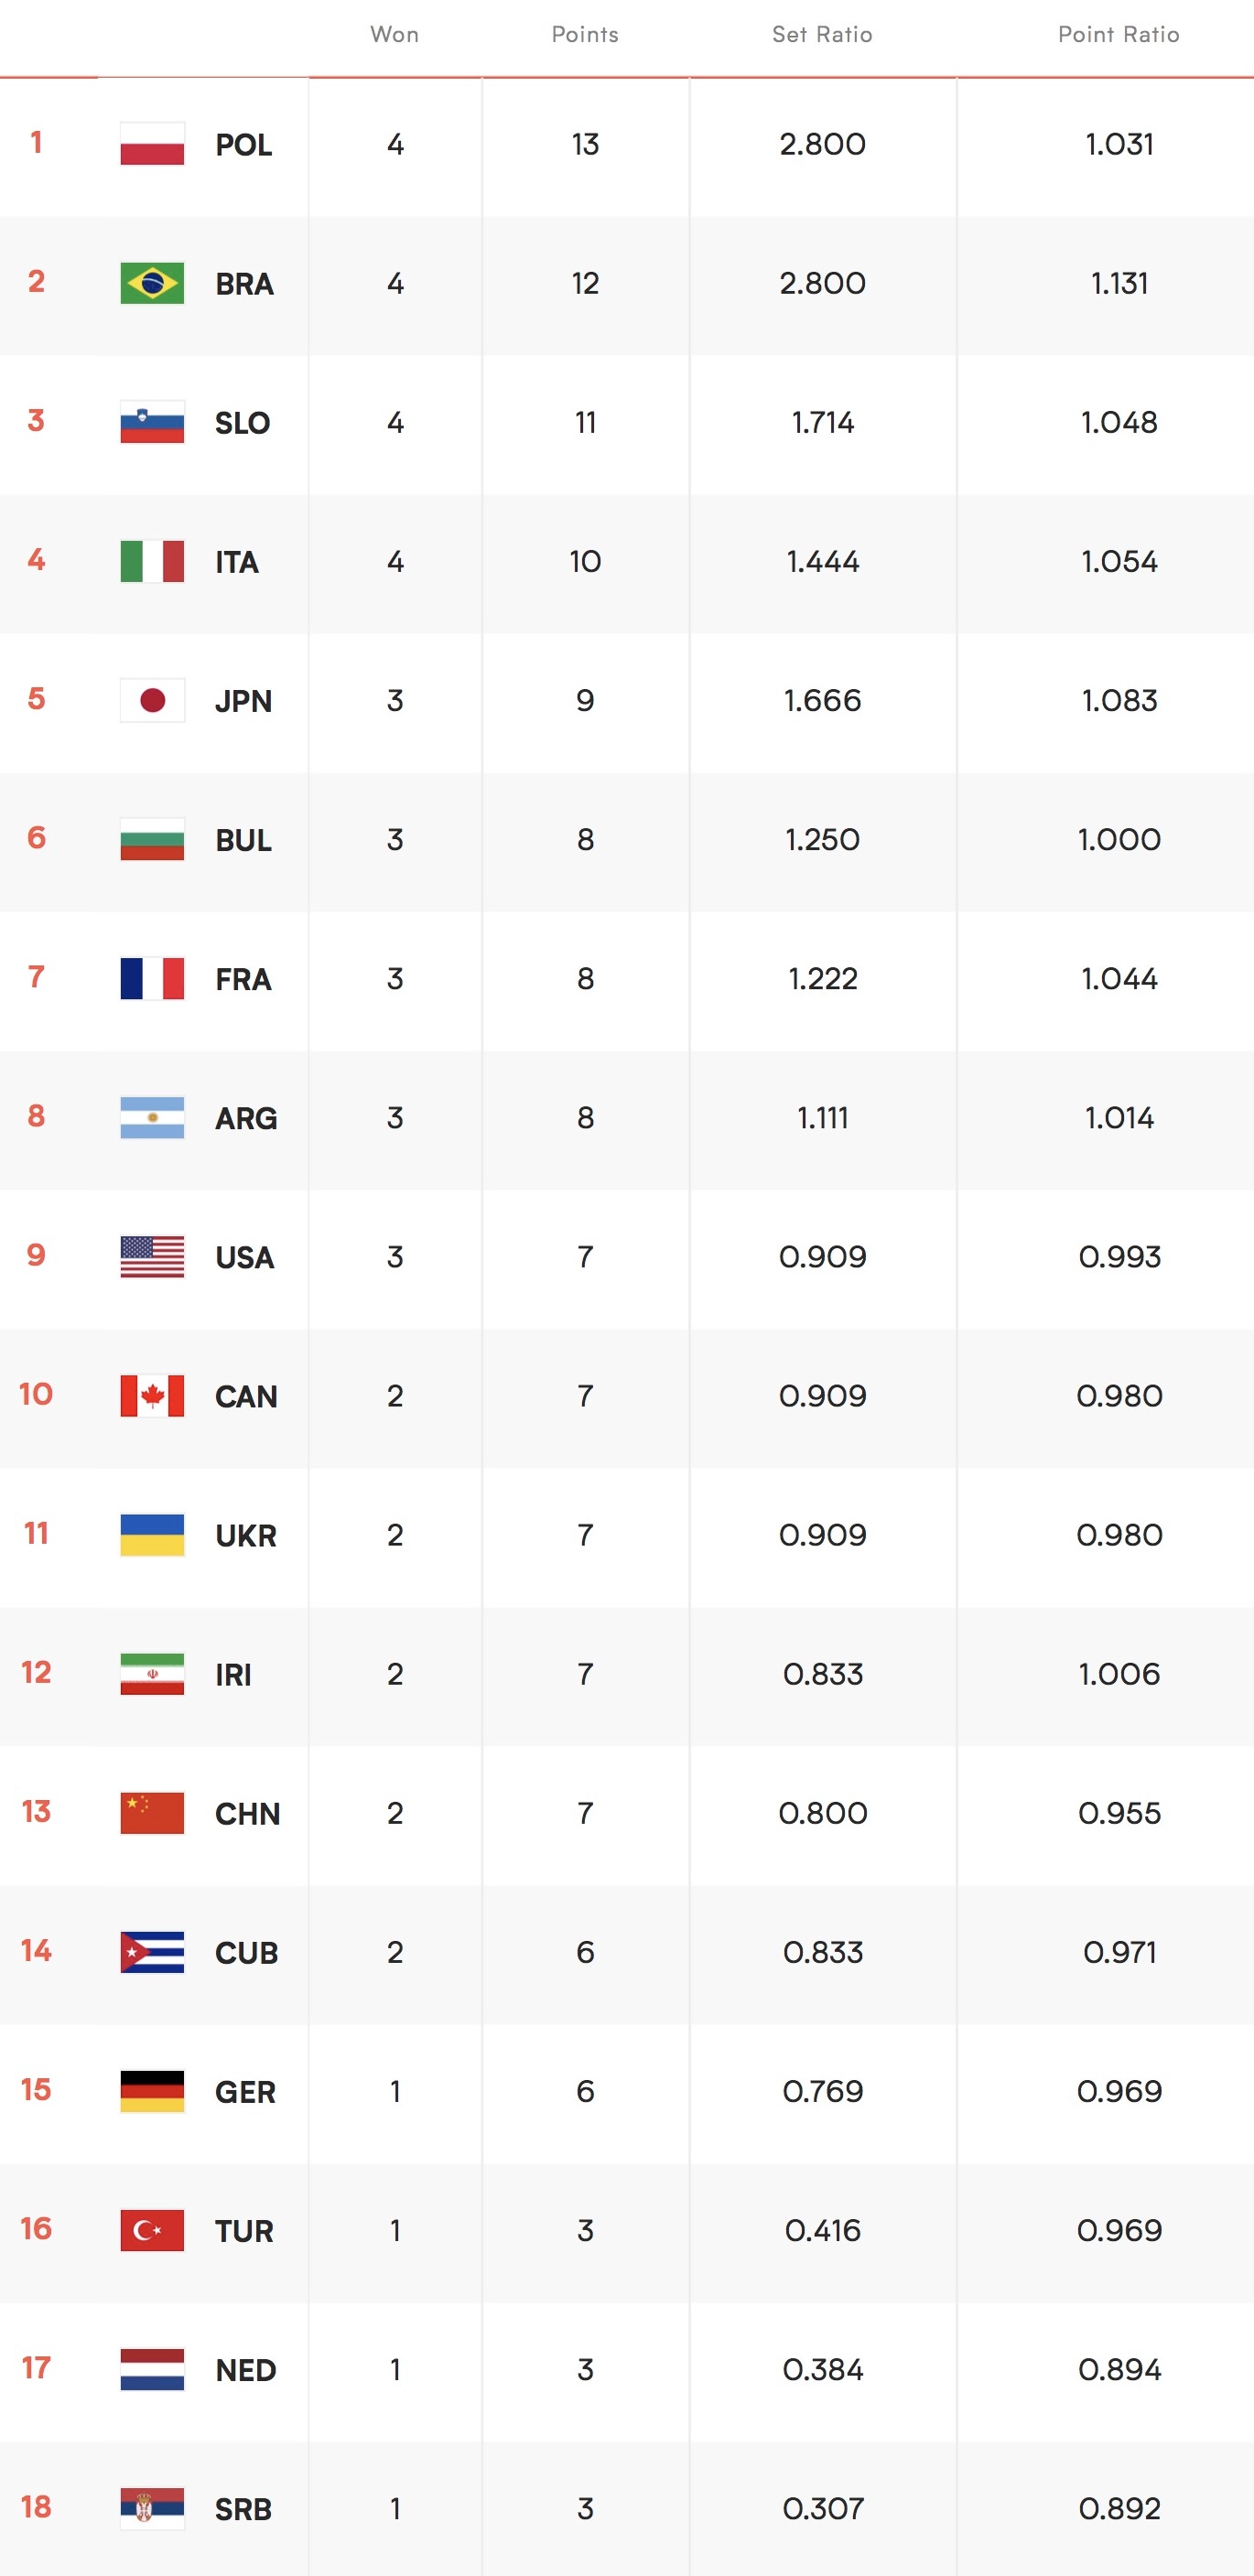Open the UKR team link

pyautogui.click(x=246, y=1535)
